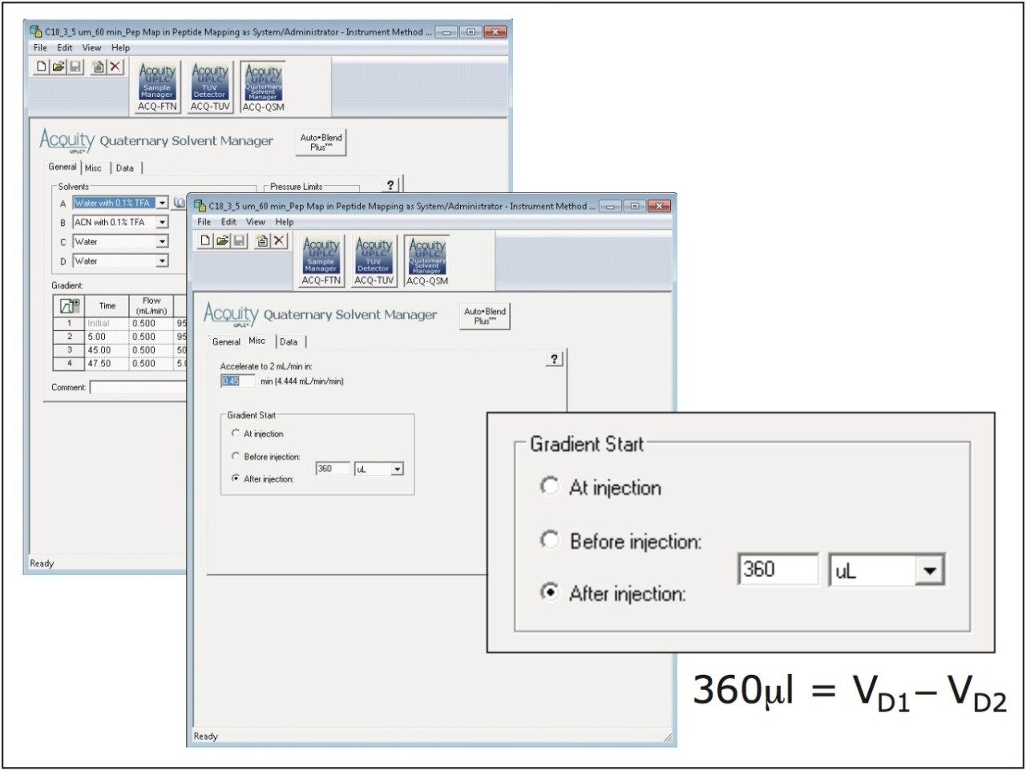The height and width of the screenshot is (771, 1026).
Task: Open the small uL units dropdown beside 360 field
Action: point(397,469)
